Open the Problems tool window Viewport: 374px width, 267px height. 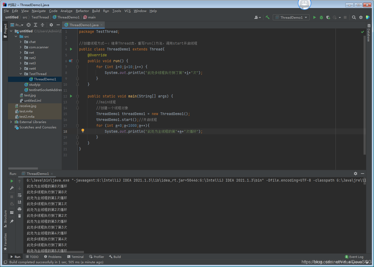point(53,257)
